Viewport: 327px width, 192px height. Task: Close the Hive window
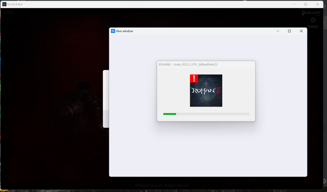[301, 31]
